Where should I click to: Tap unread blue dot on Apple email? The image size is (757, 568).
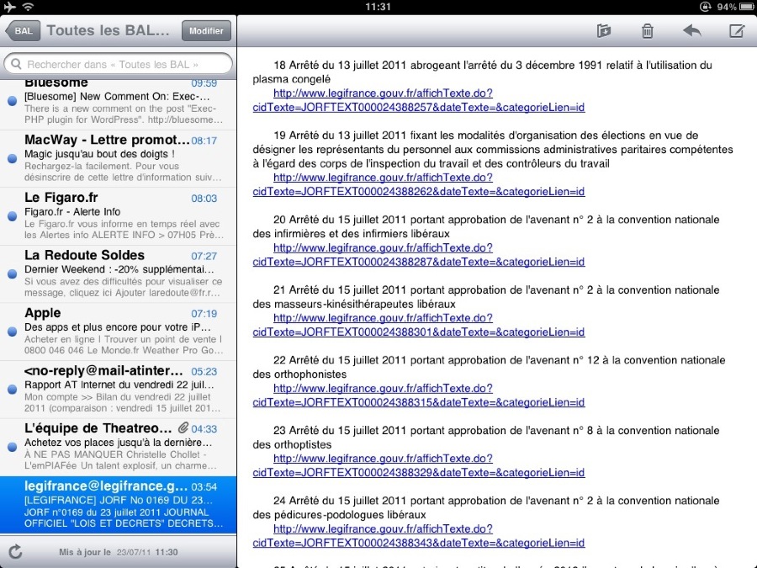(x=12, y=332)
